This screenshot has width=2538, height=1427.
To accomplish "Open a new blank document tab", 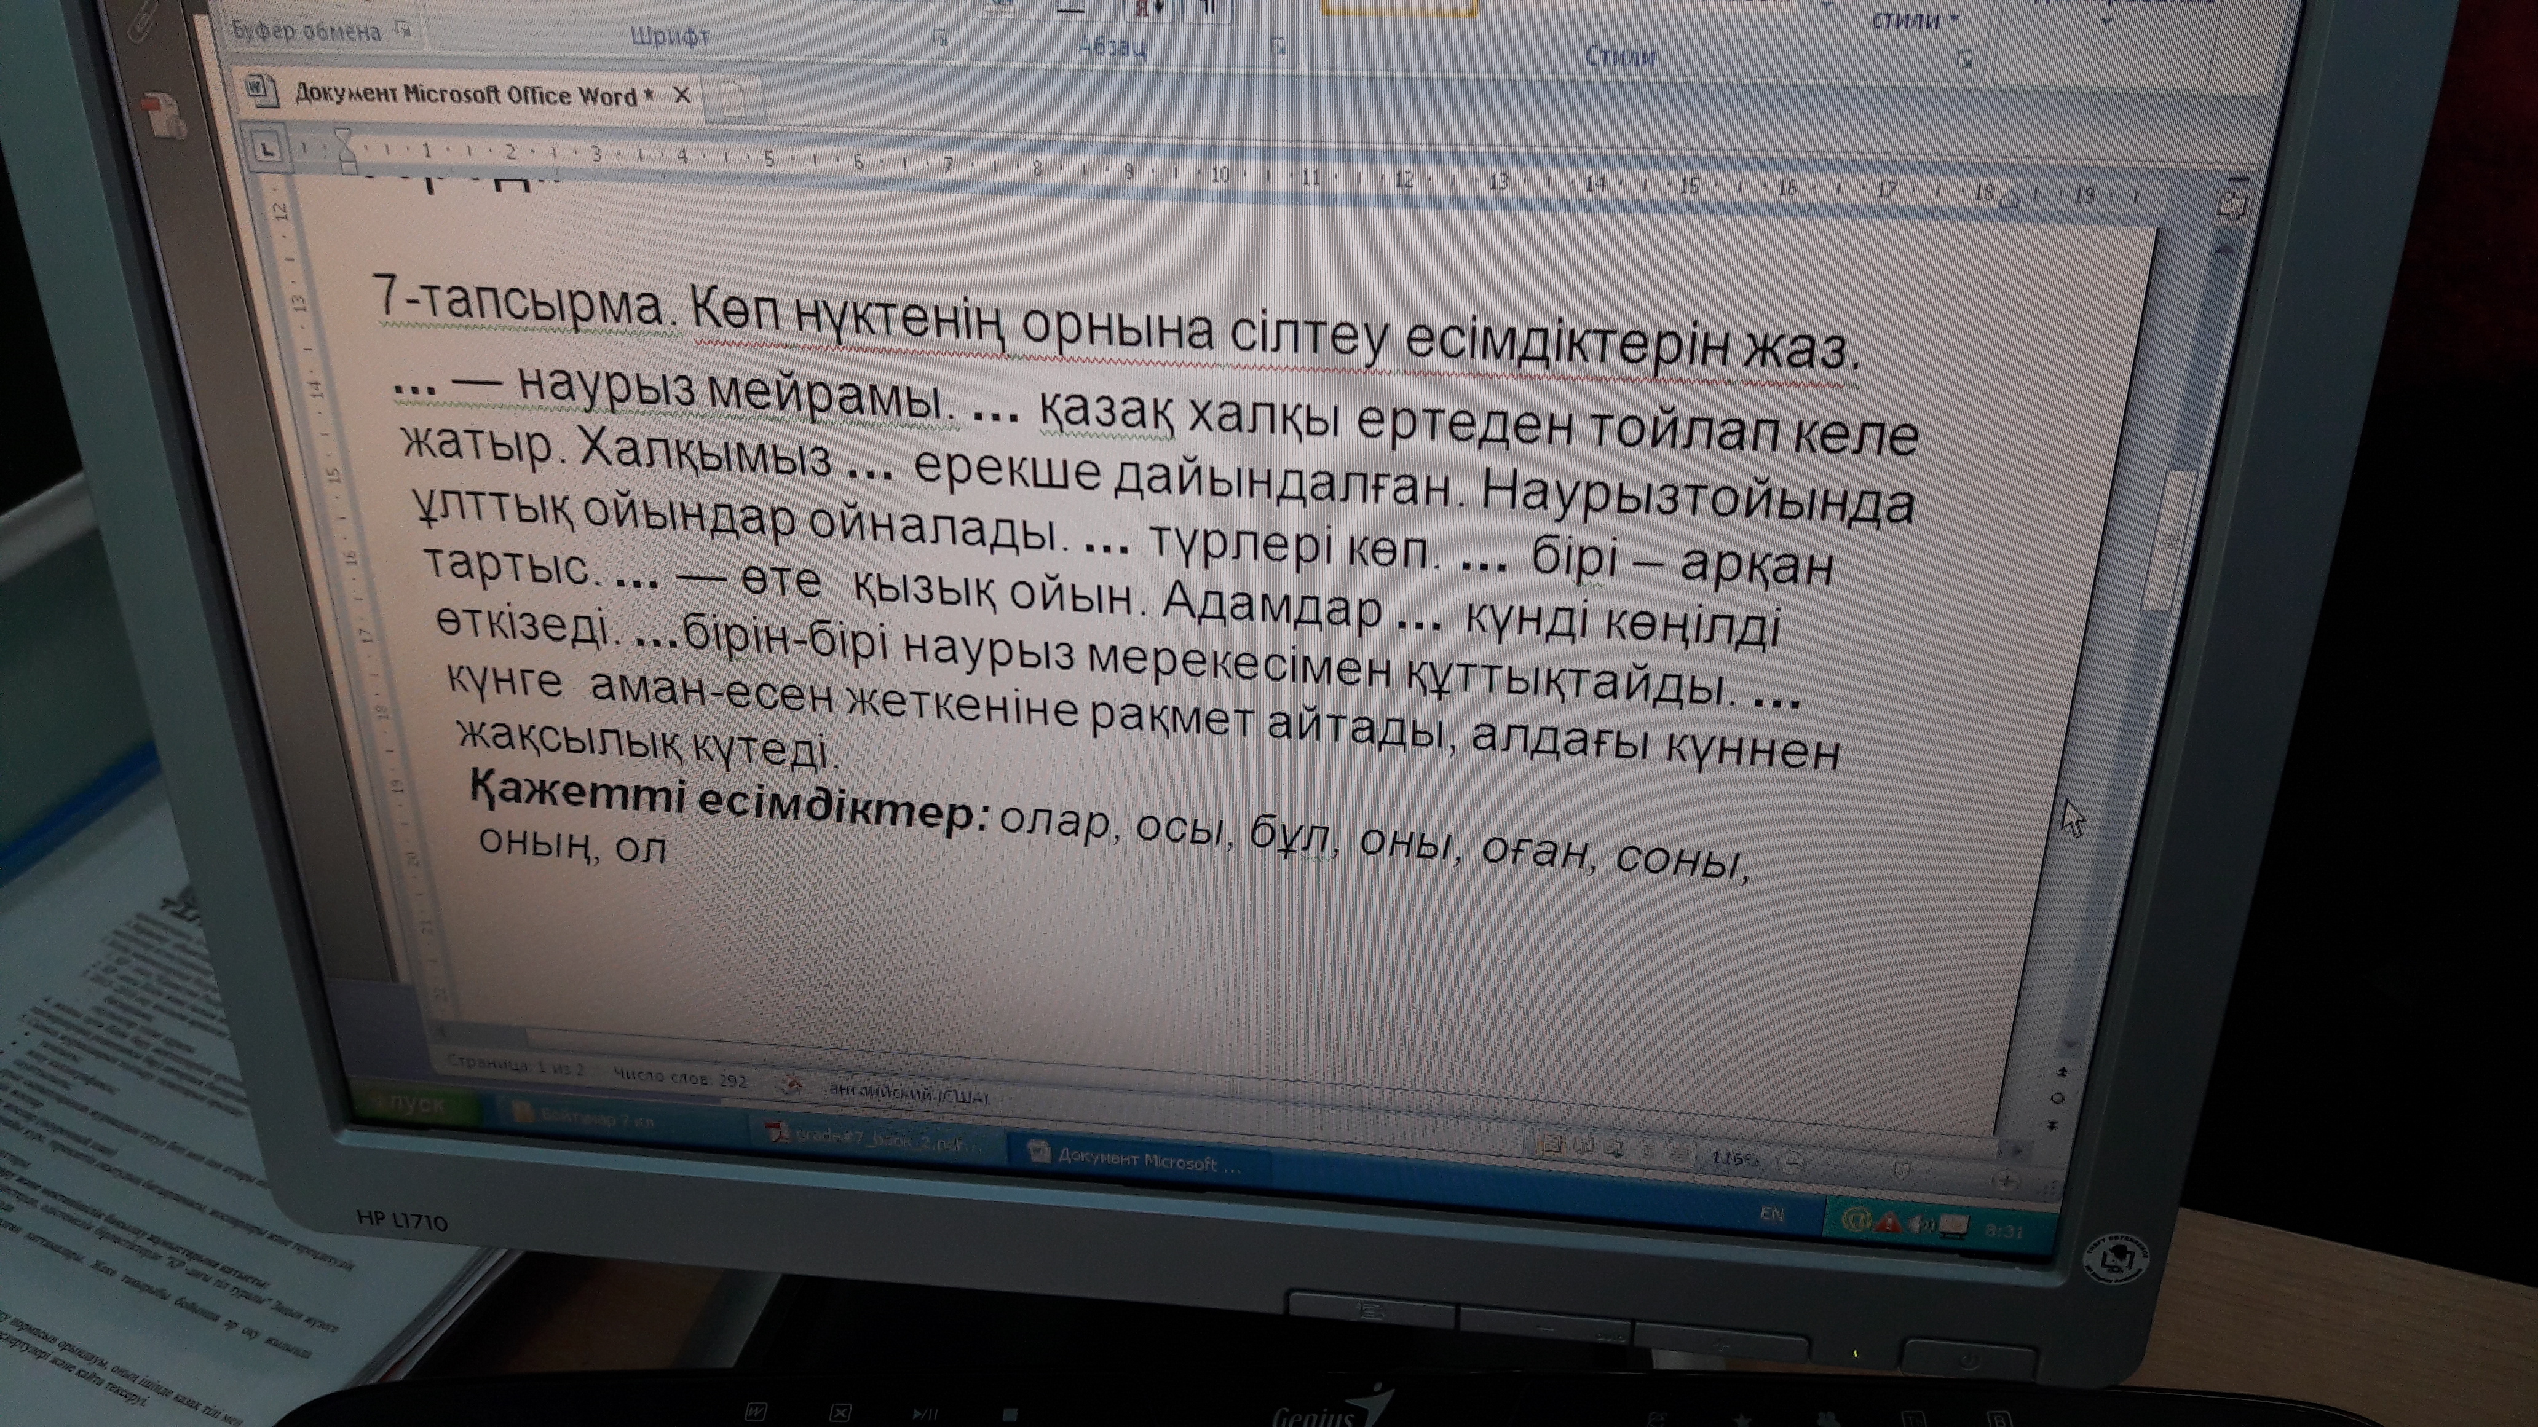I will coord(732,100).
